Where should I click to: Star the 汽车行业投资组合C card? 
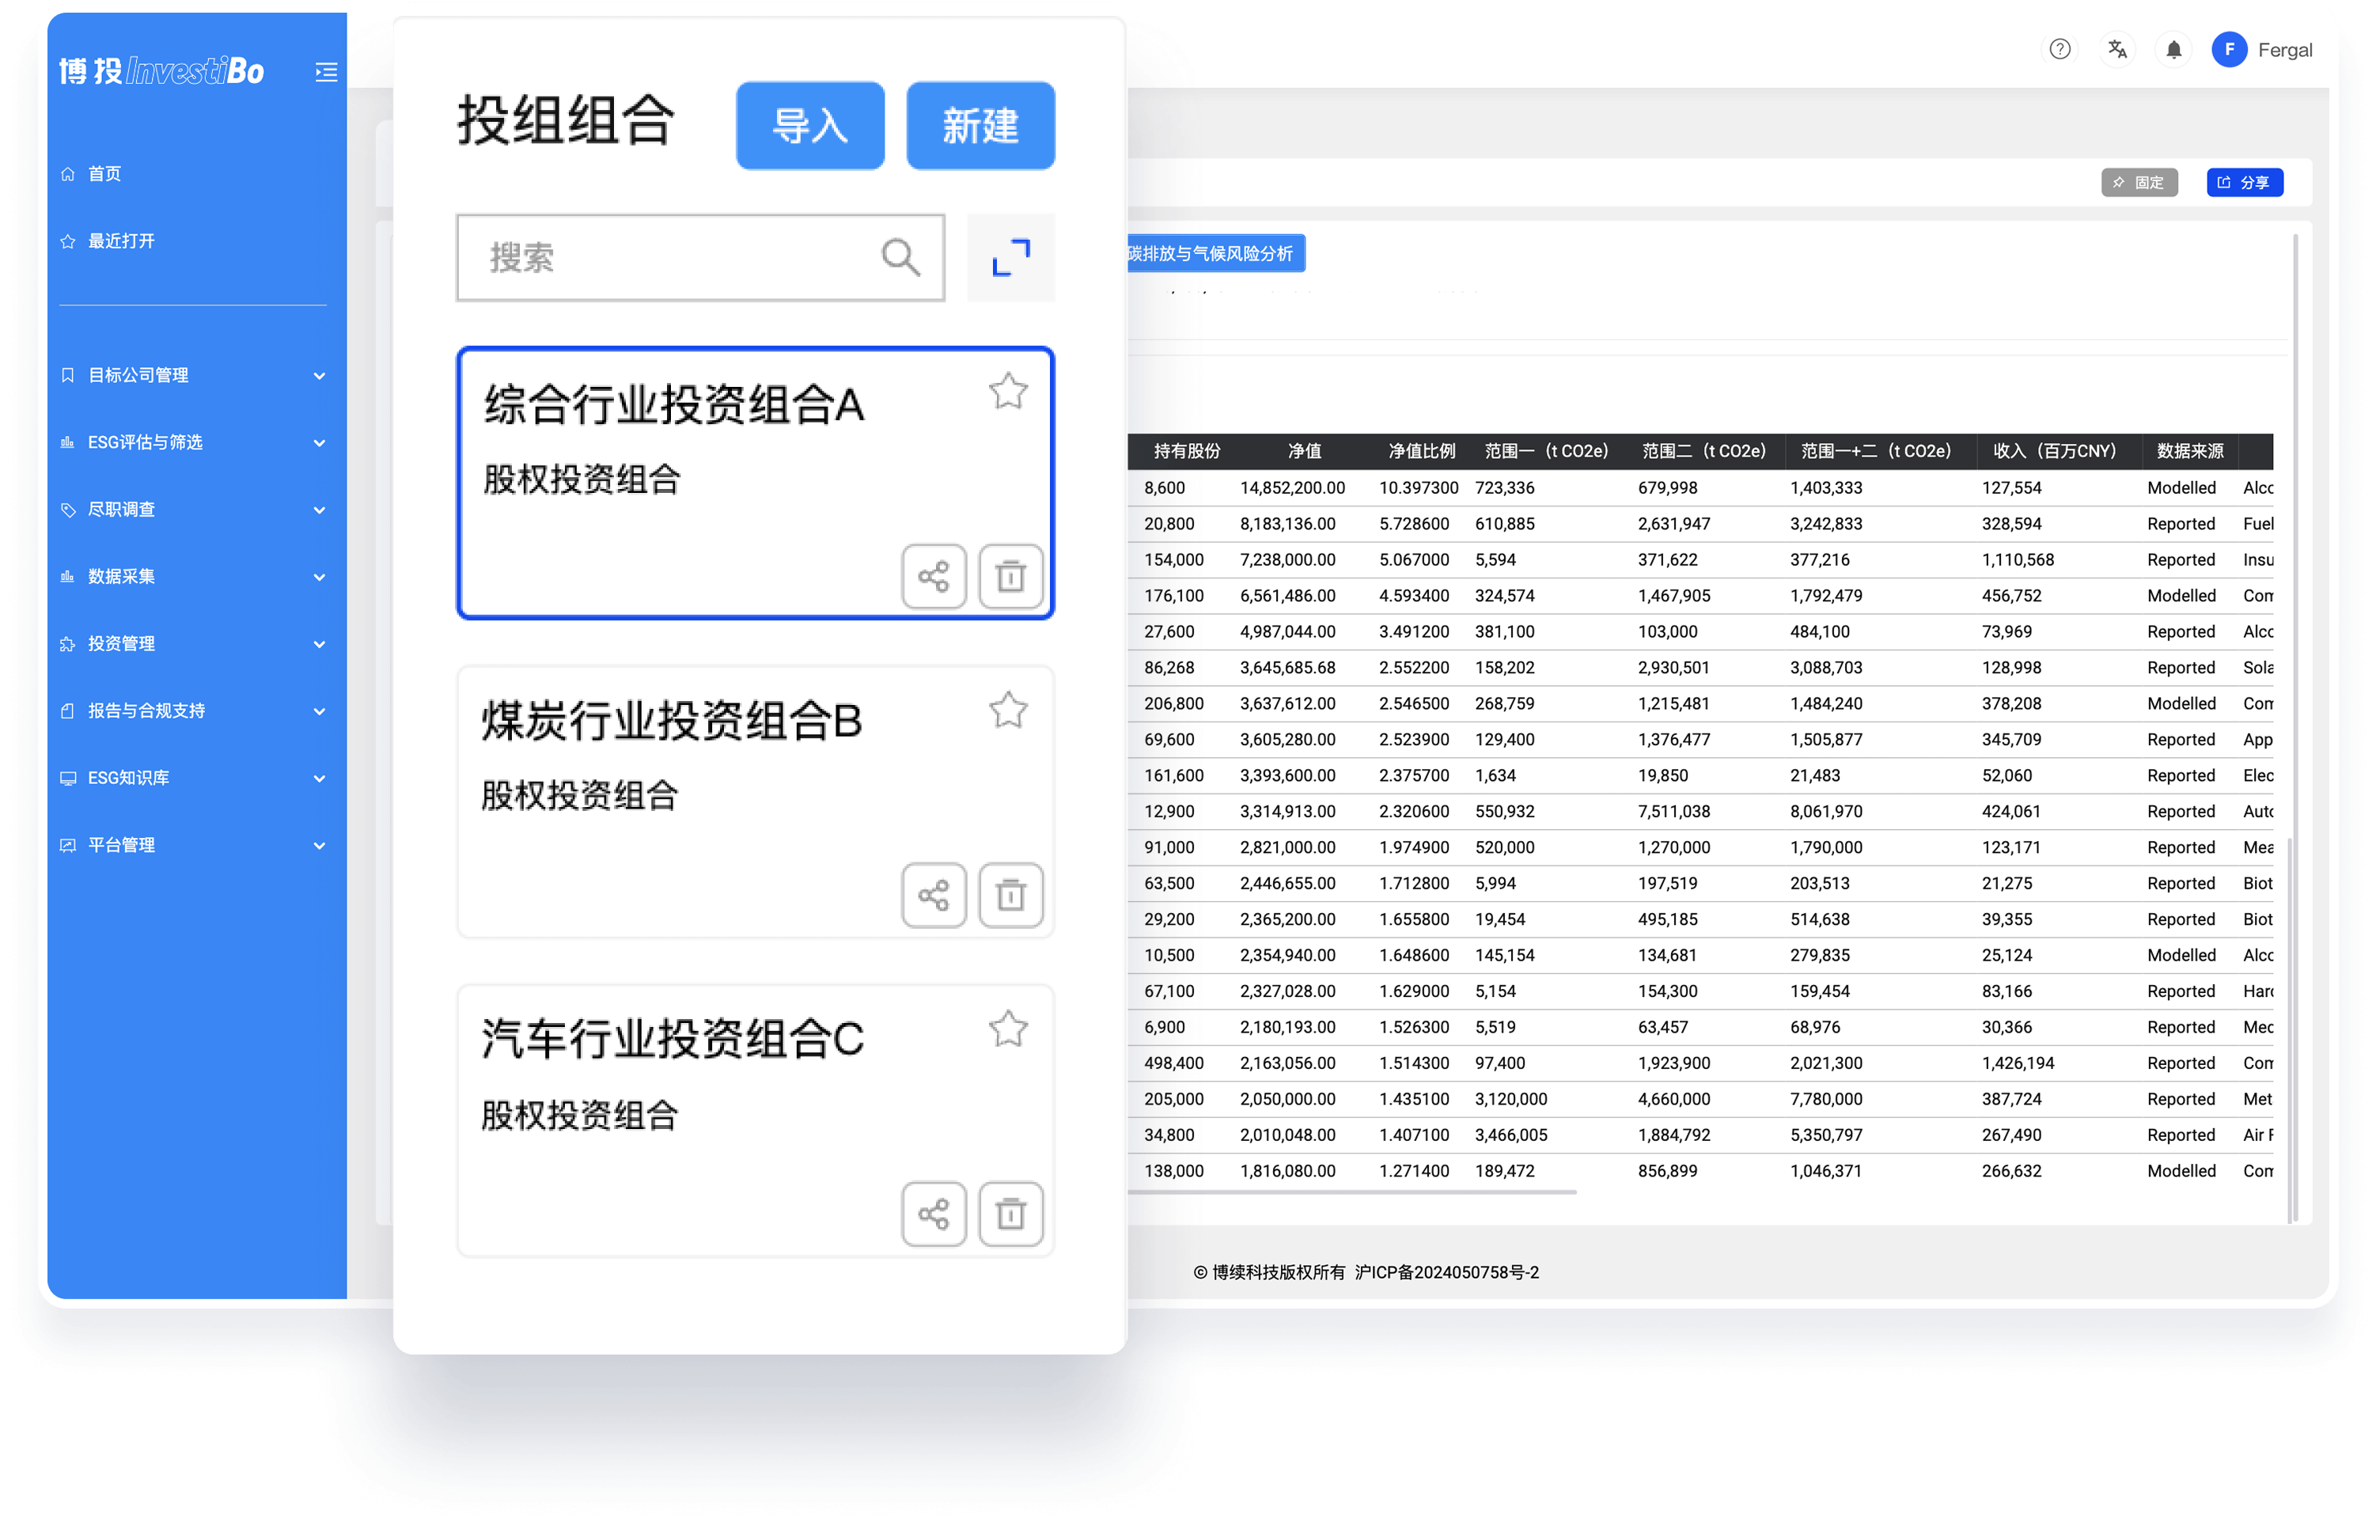point(1007,1029)
